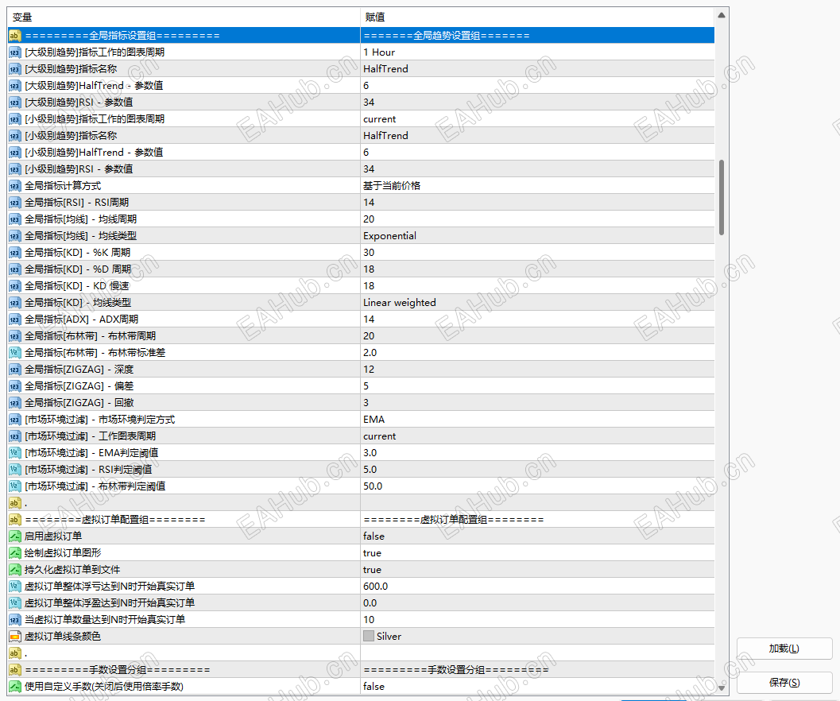Image resolution: width=840 pixels, height=701 pixels.
Task: Edit 虚拟订单整体浮亏 value 600.0
Action: point(537,587)
